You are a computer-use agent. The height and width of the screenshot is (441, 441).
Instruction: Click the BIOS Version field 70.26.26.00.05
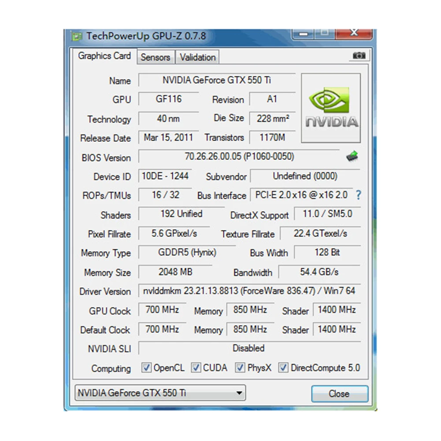tap(239, 156)
